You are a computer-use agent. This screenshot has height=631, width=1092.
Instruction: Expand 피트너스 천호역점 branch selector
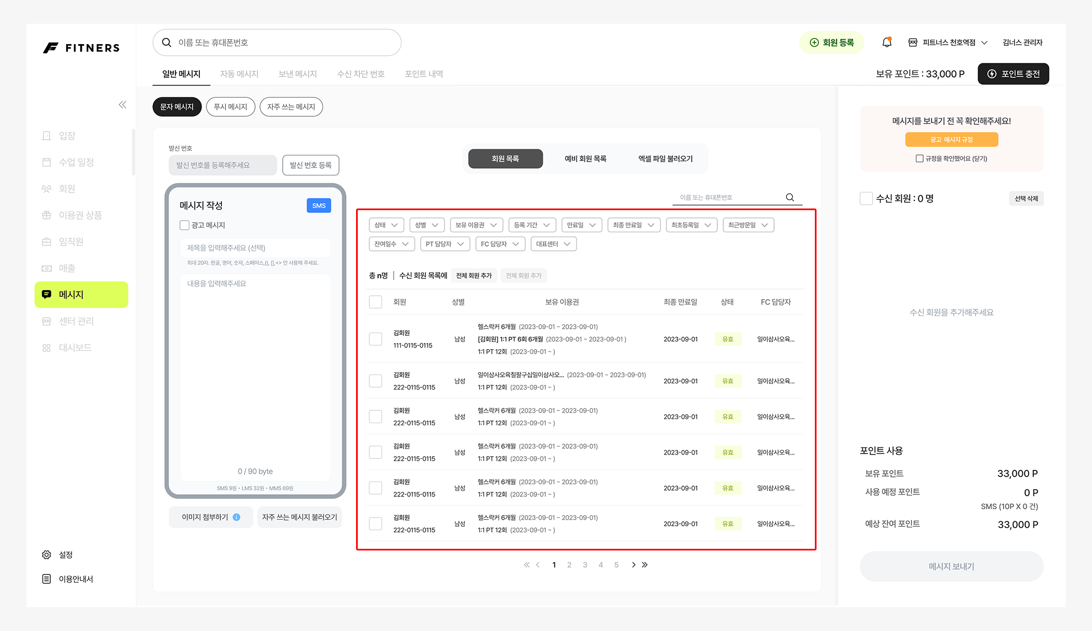point(984,43)
